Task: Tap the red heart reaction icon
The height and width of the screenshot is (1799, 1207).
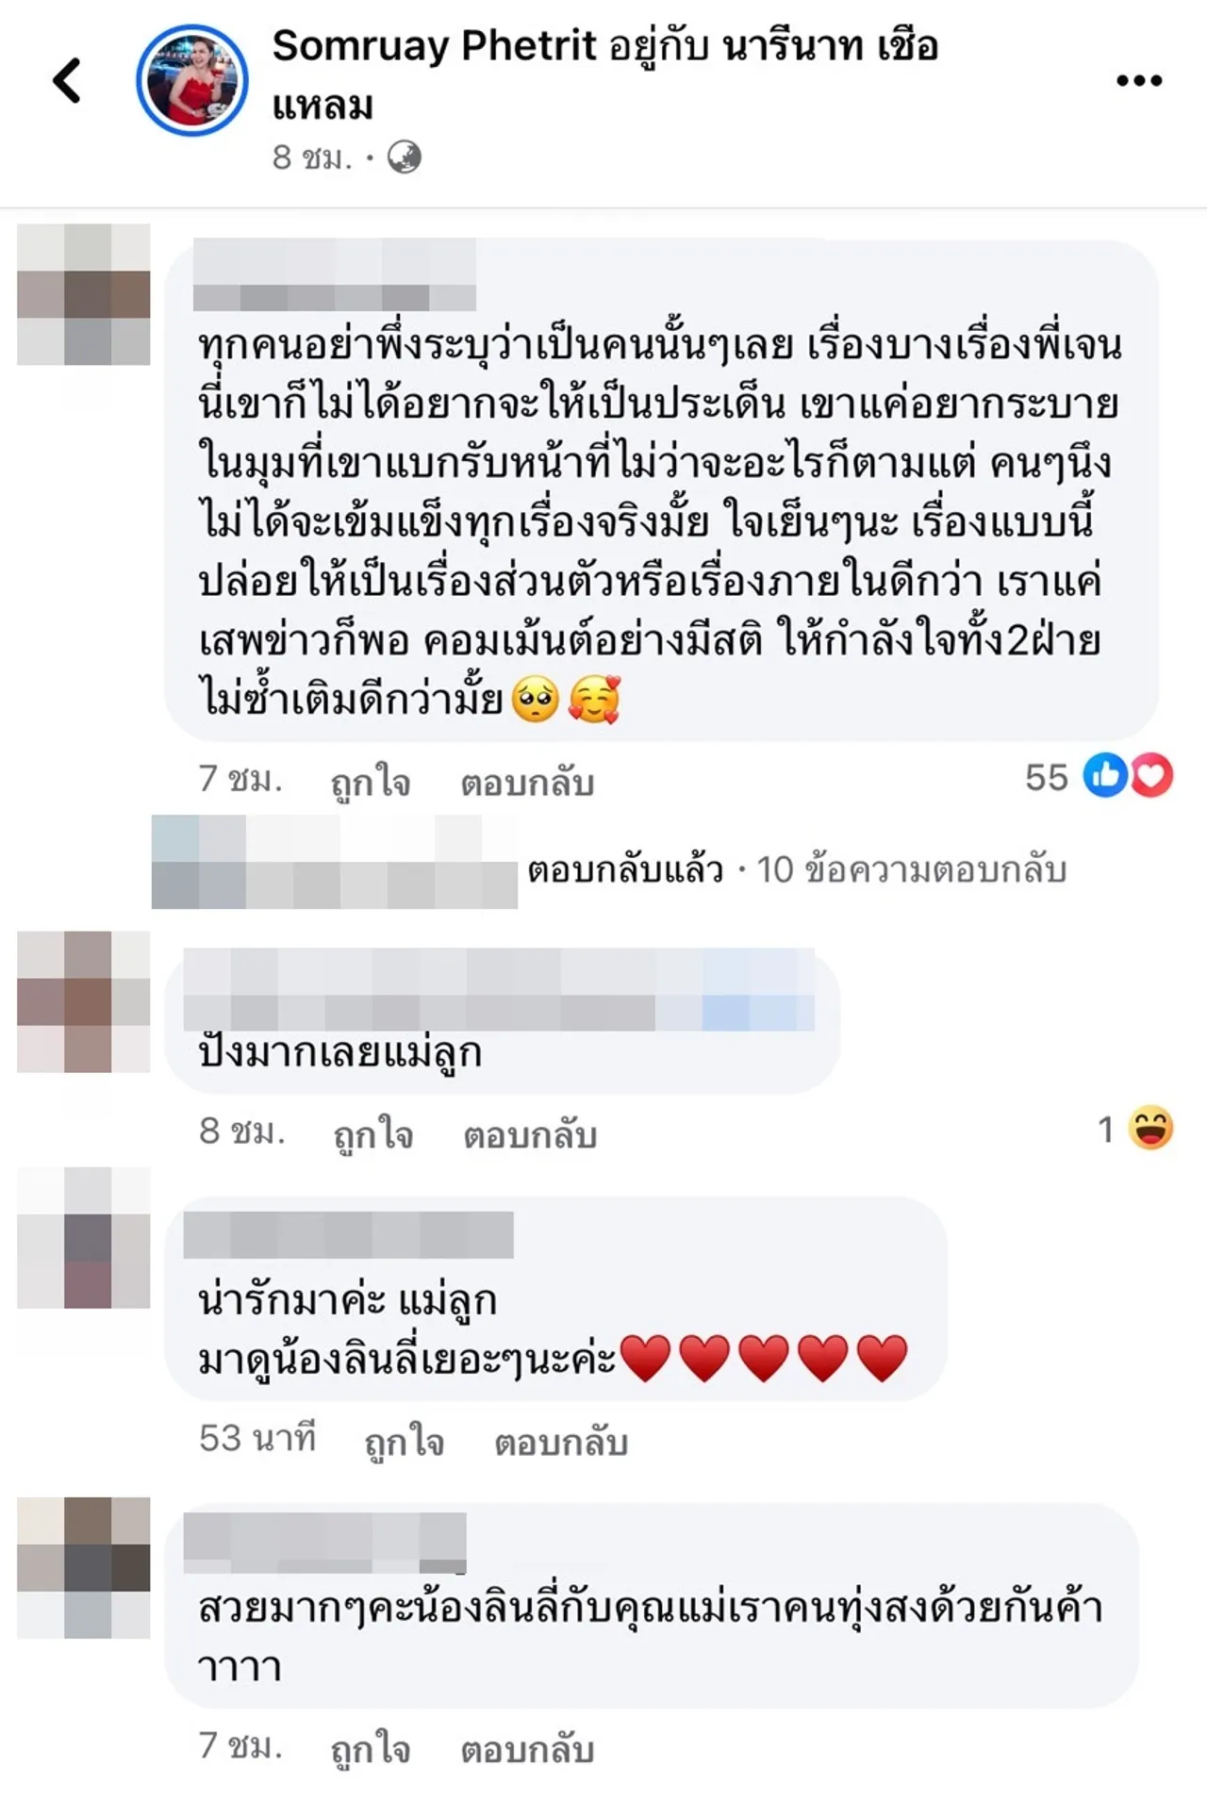Action: (x=1151, y=776)
